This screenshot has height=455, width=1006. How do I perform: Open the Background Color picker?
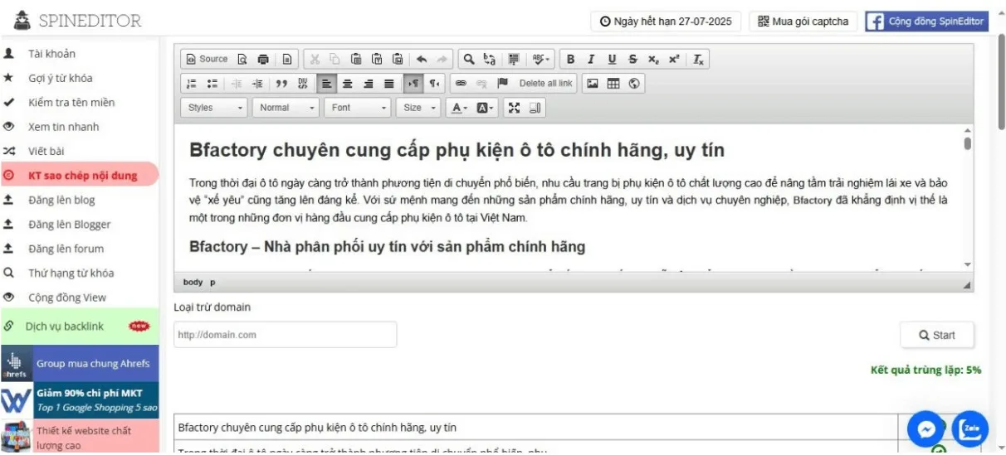pyautogui.click(x=485, y=108)
